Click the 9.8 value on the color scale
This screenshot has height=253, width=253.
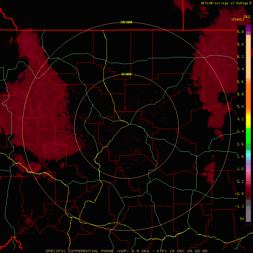(x=240, y=31)
